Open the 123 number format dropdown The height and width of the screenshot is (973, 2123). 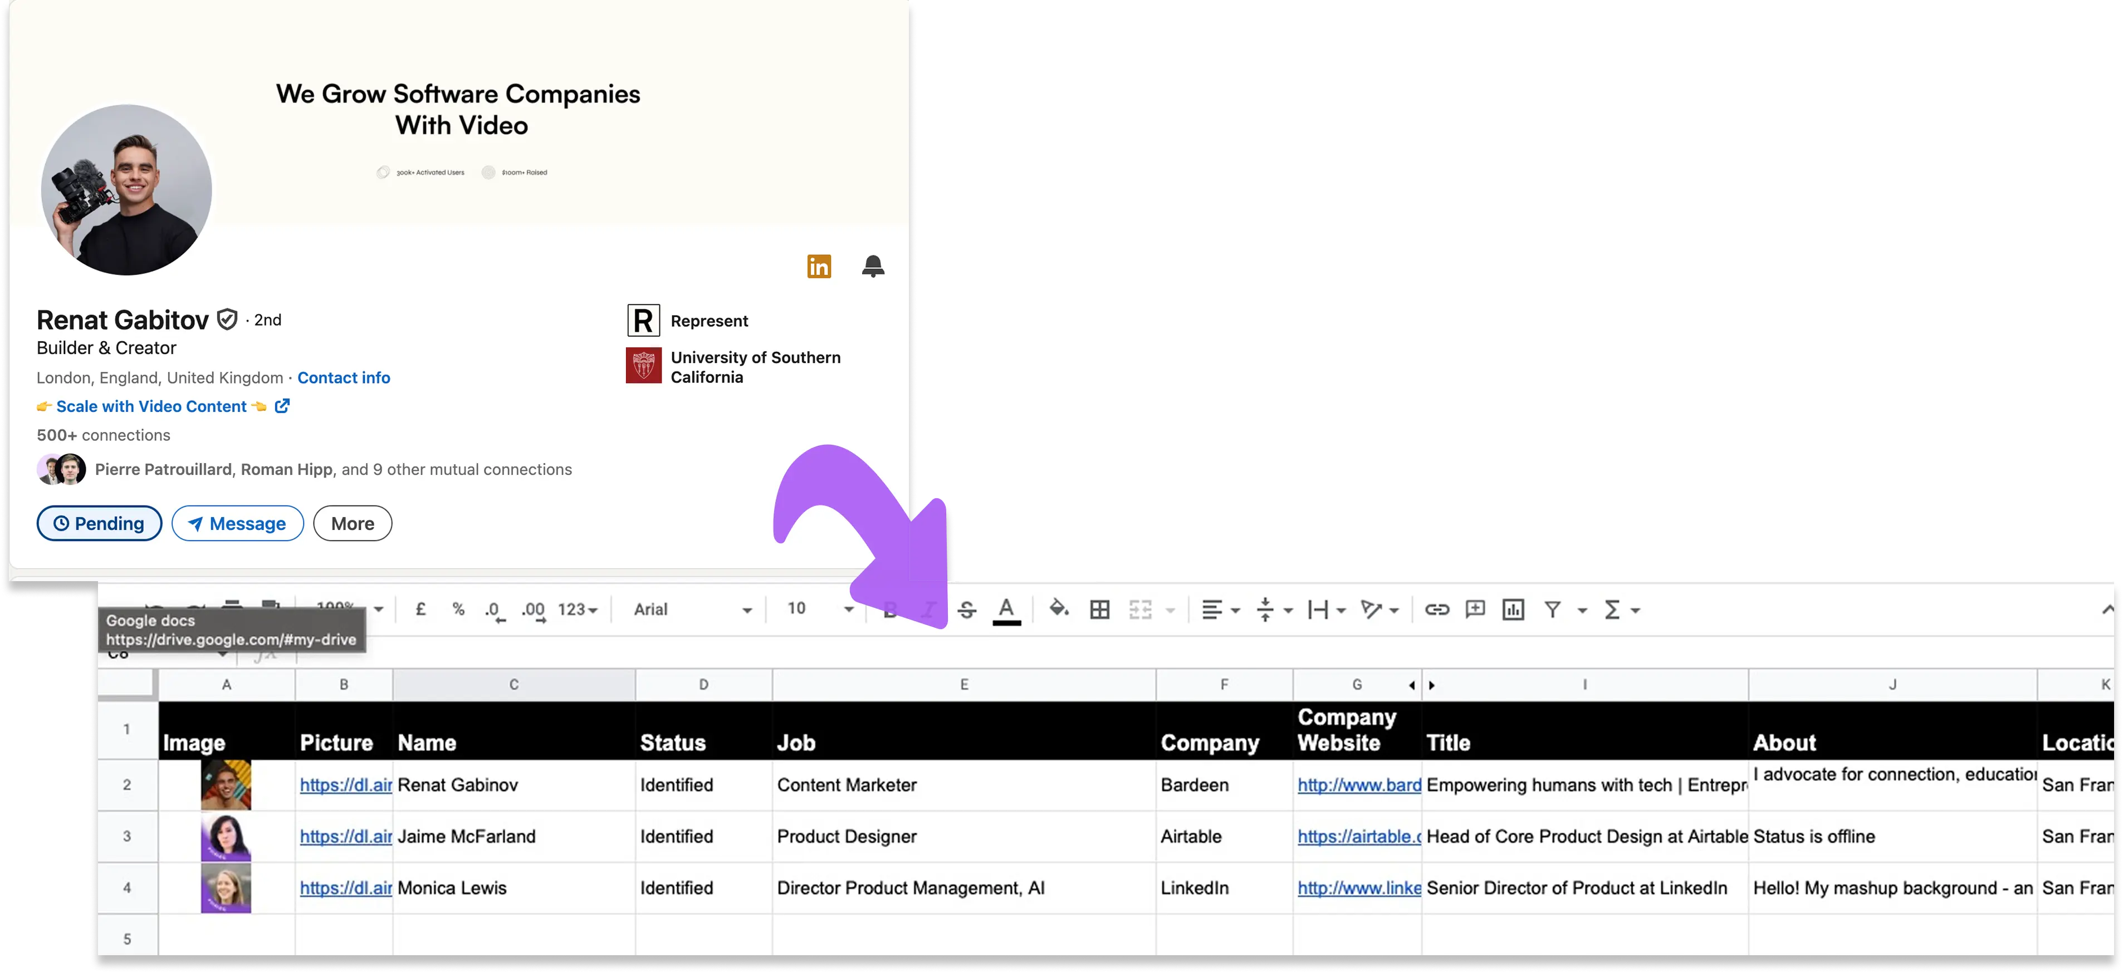577,610
